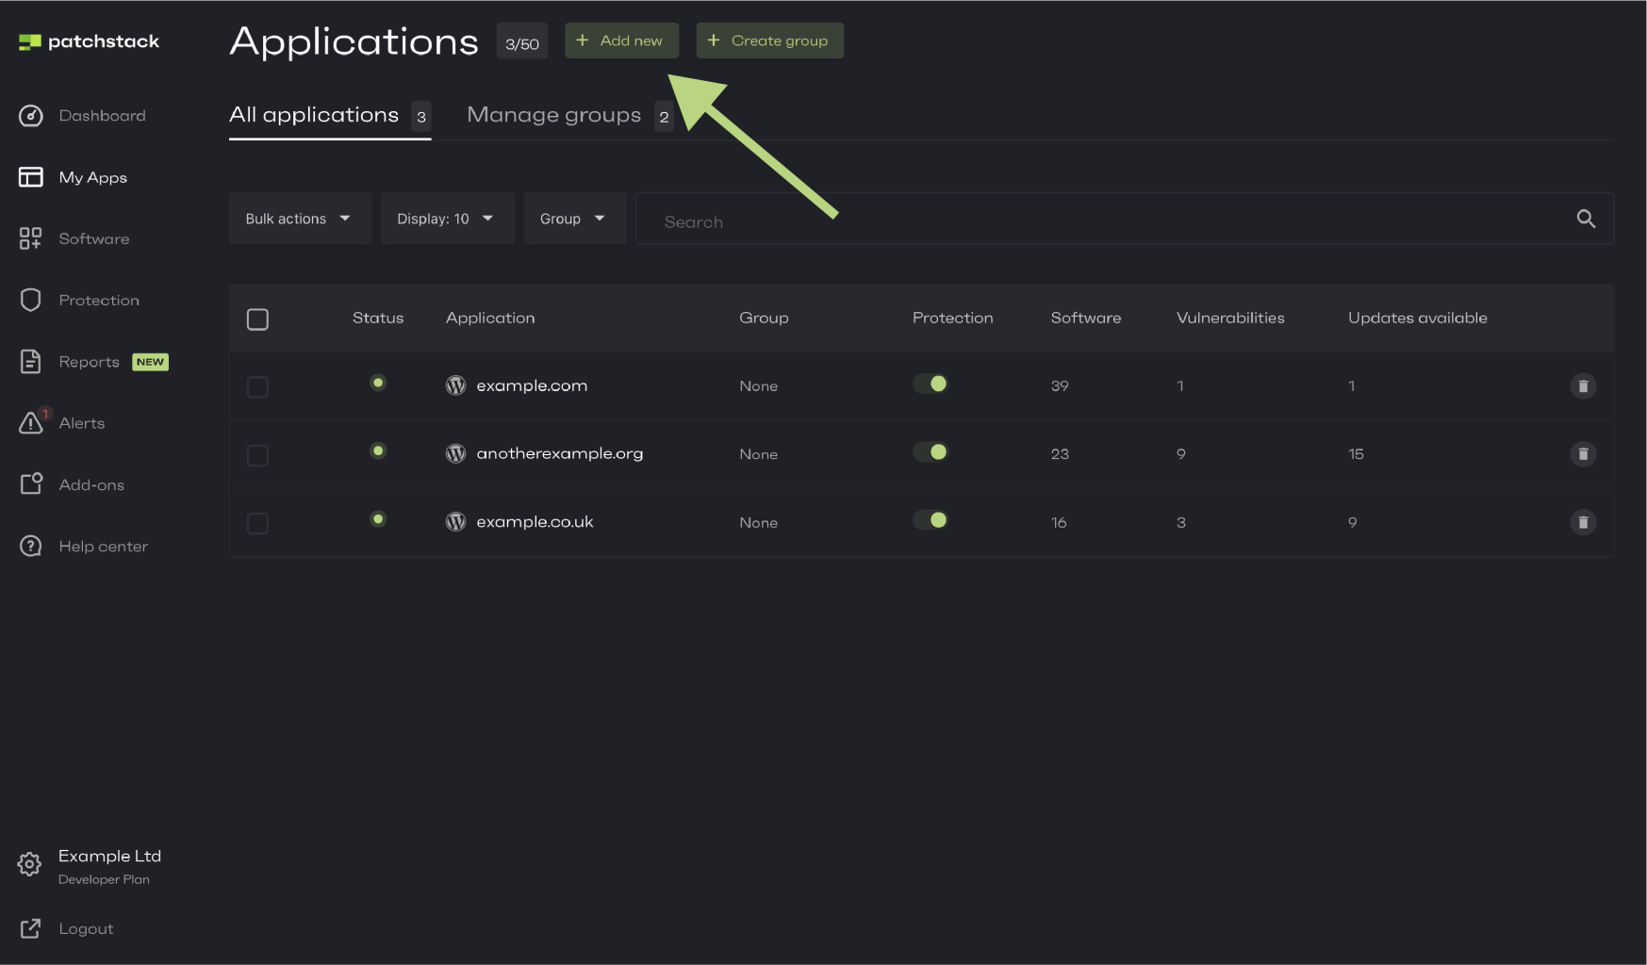Click the NEW badge next to Reports
The height and width of the screenshot is (965, 1647).
point(150,362)
